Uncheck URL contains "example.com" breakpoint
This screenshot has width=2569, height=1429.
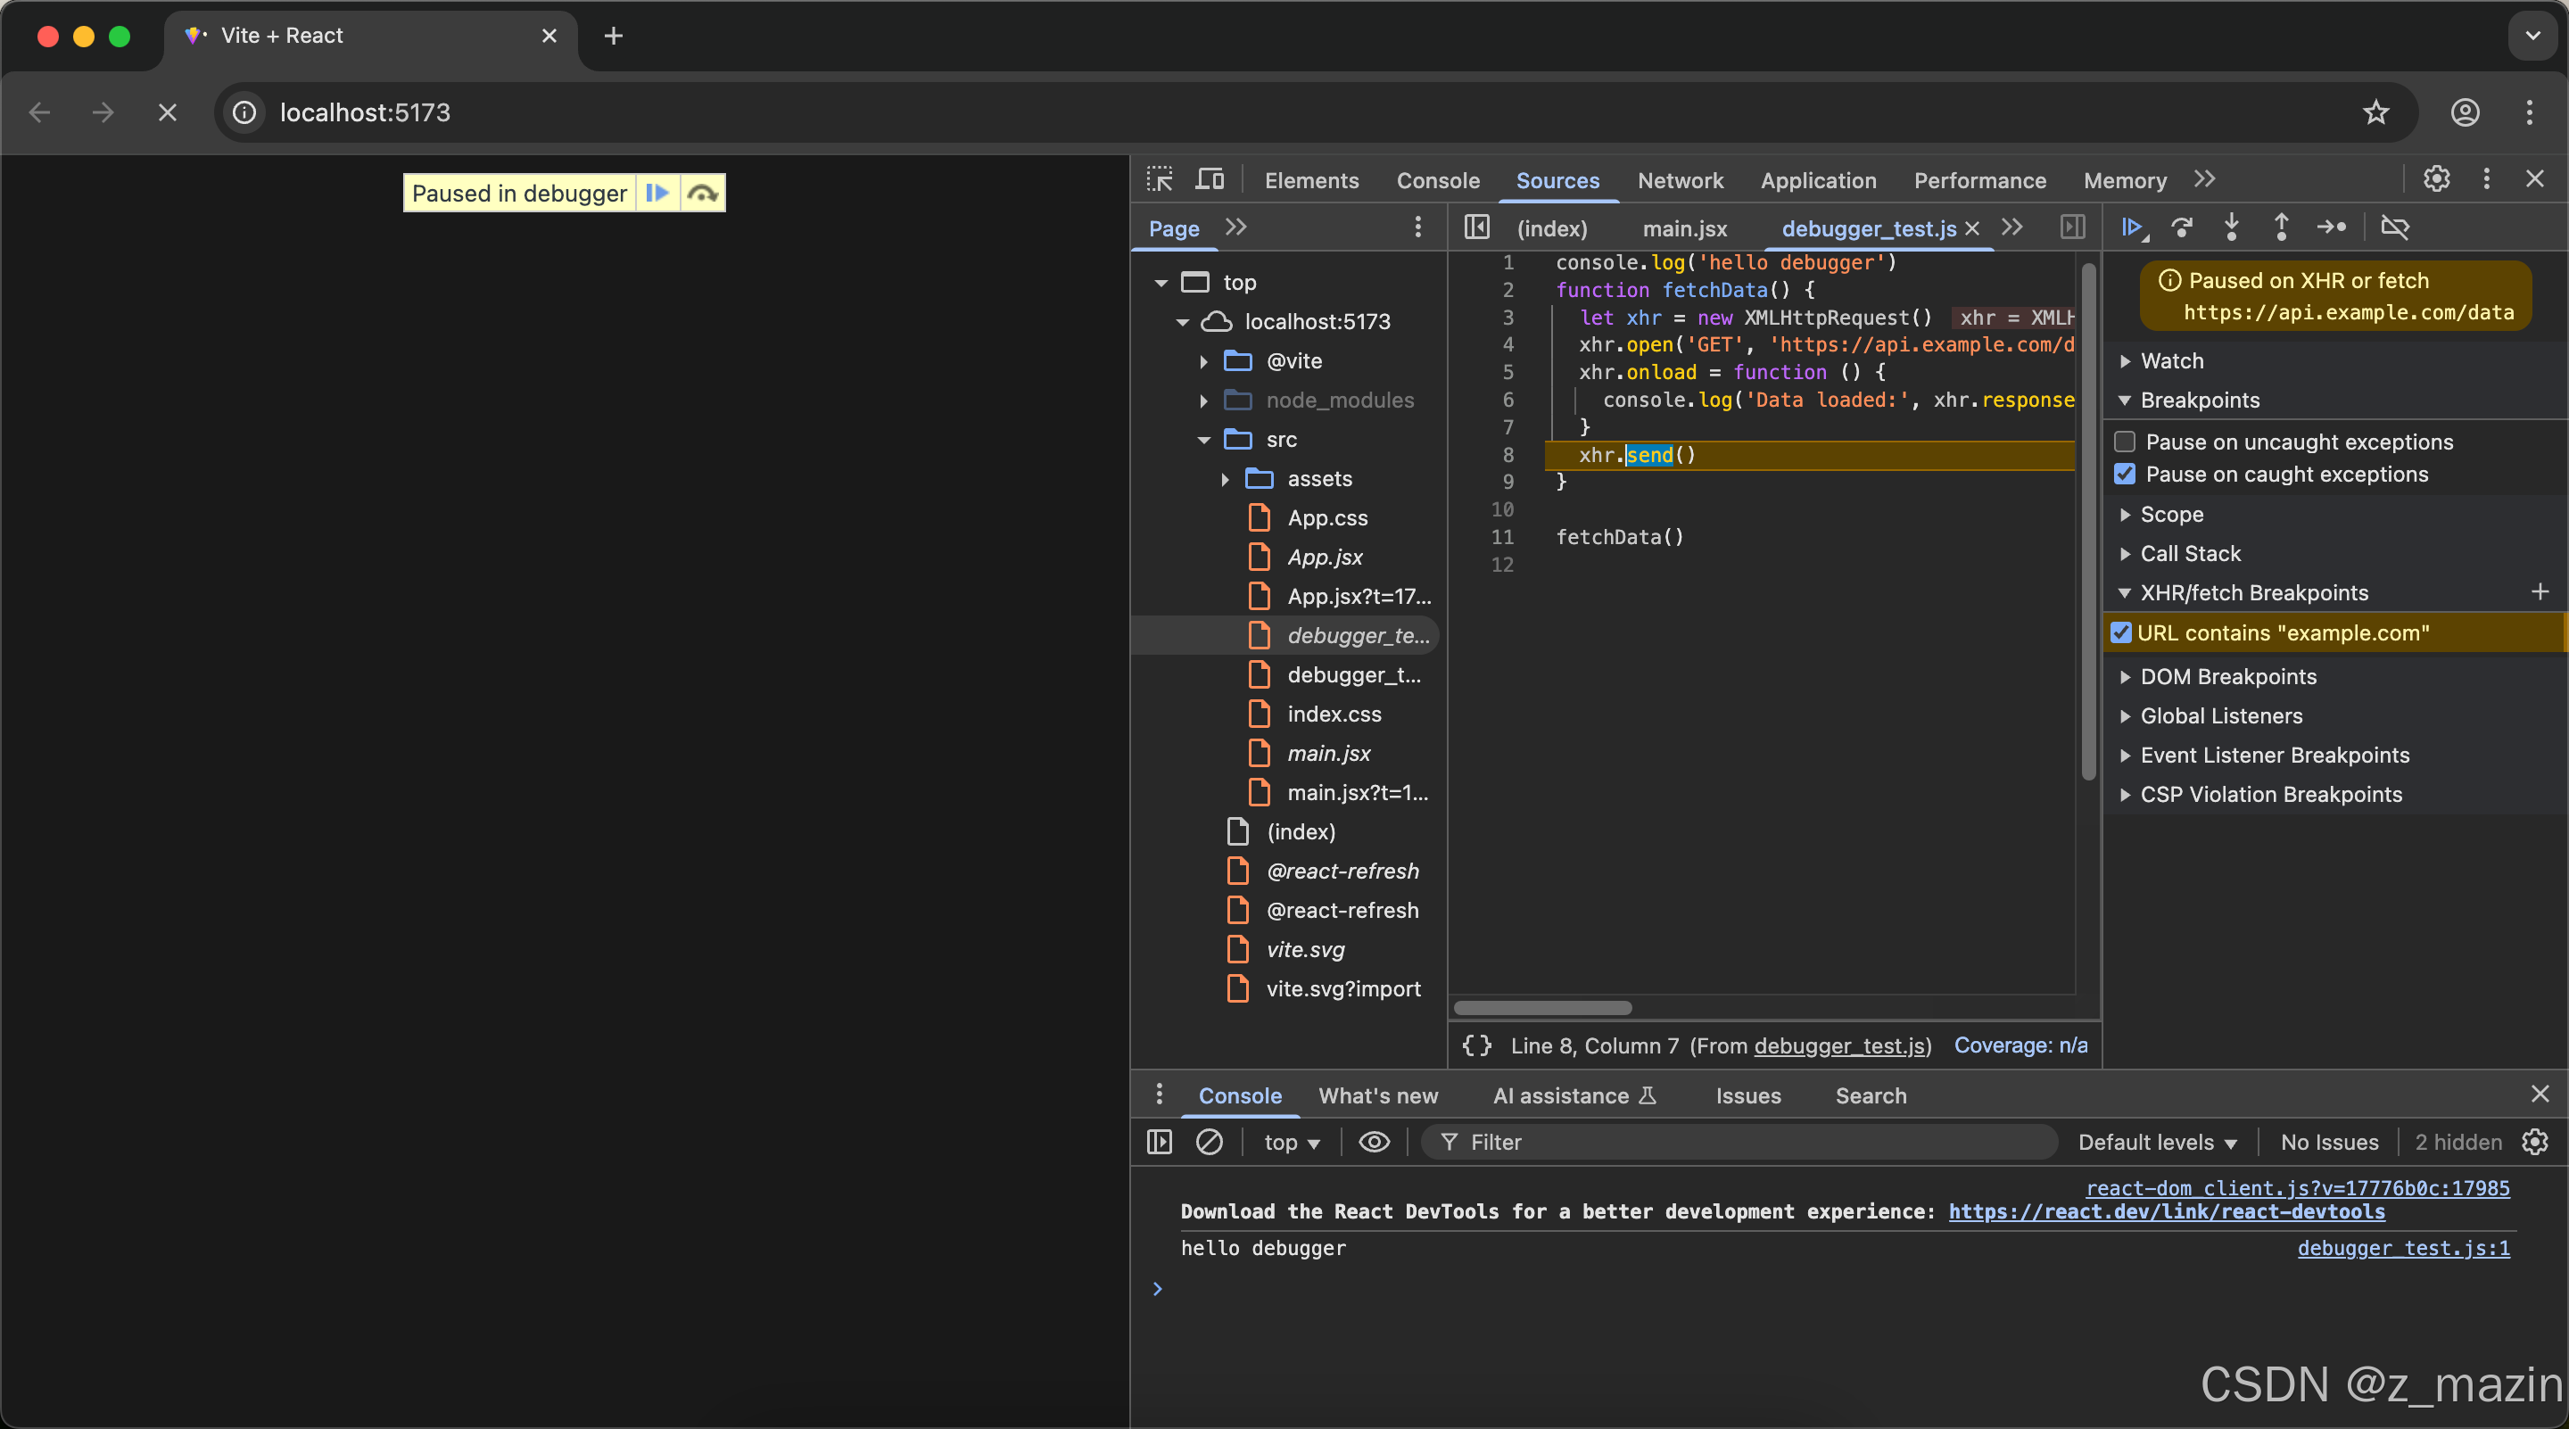pyautogui.click(x=2121, y=633)
